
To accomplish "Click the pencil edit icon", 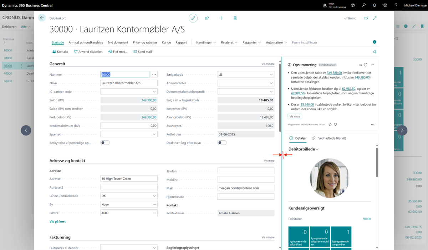I will point(193,18).
